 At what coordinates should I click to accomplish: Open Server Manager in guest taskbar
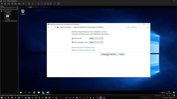(43, 92)
